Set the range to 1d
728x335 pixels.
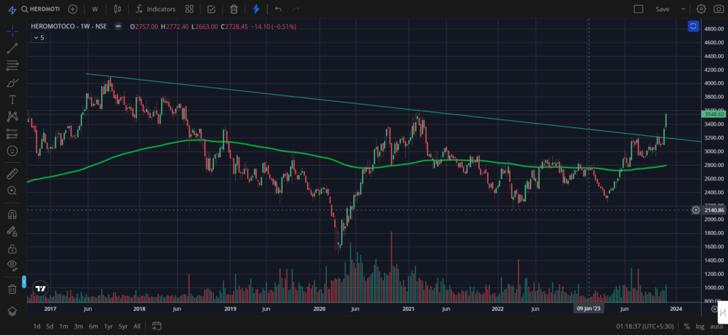point(37,326)
